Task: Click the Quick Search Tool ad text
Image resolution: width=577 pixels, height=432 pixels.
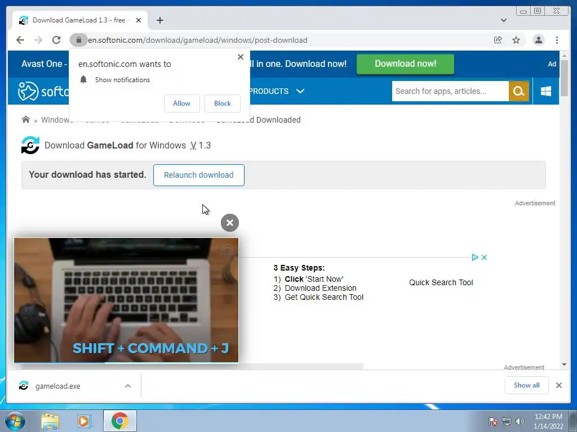Action: click(441, 282)
